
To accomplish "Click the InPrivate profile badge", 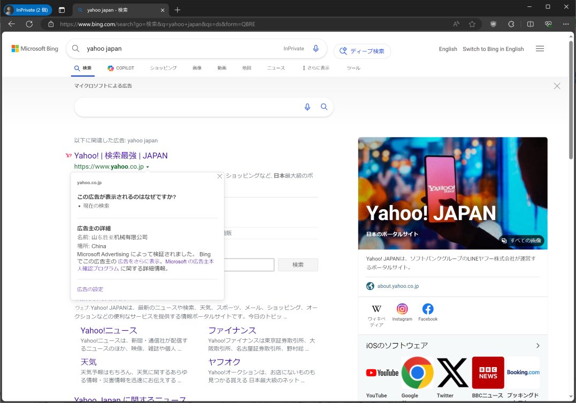I will pyautogui.click(x=28, y=10).
